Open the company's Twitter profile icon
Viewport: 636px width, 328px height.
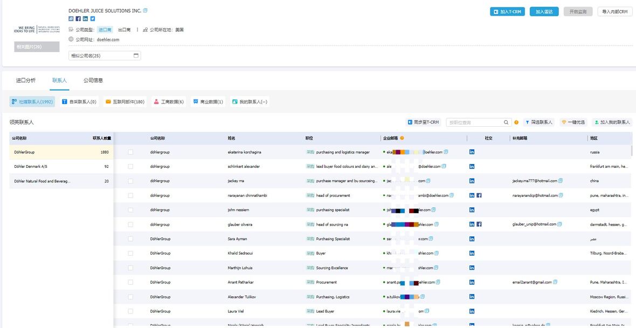click(x=93, y=19)
